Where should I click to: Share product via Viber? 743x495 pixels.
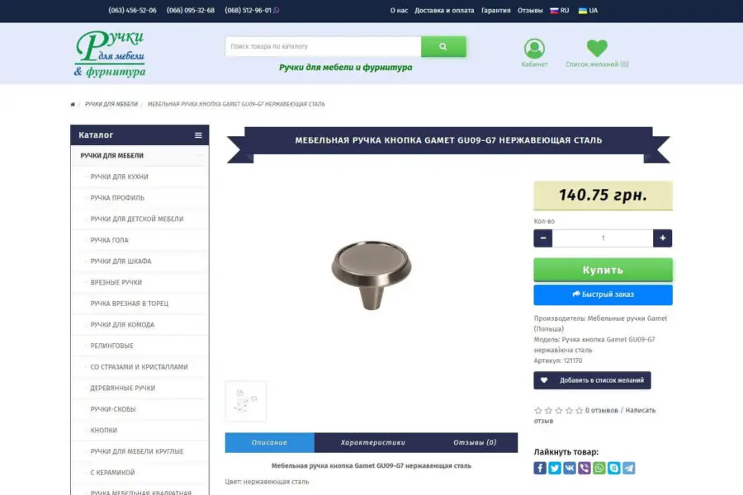pyautogui.click(x=584, y=468)
